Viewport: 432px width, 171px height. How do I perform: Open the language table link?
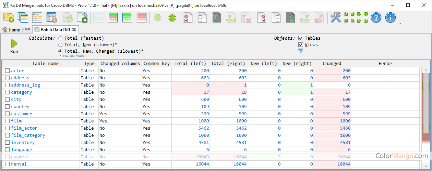22,149
